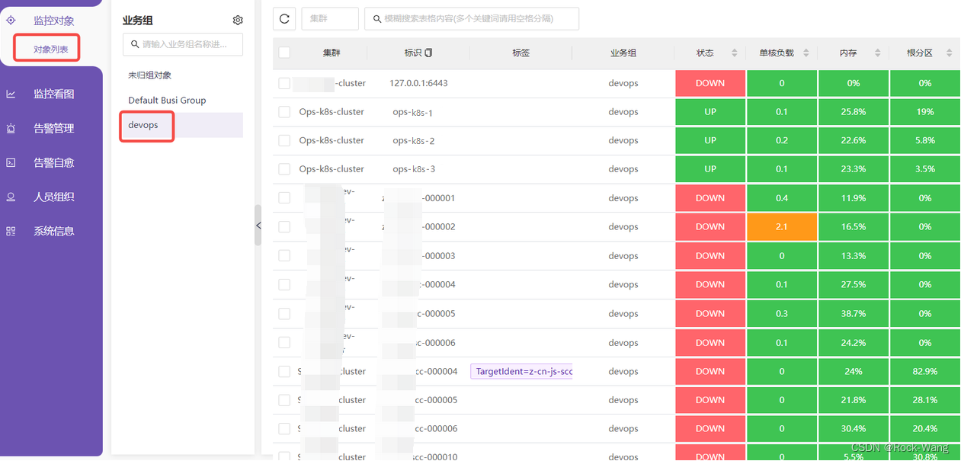
Task: Check the row with memory 27.5%
Action: click(284, 285)
